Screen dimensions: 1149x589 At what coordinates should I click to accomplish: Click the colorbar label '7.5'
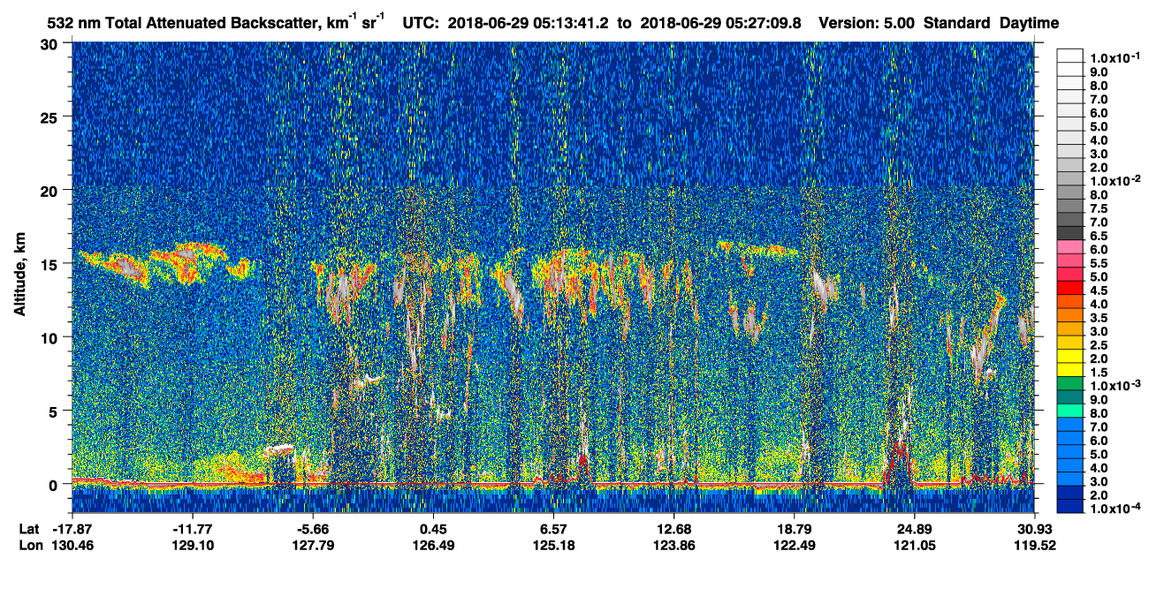(1100, 209)
